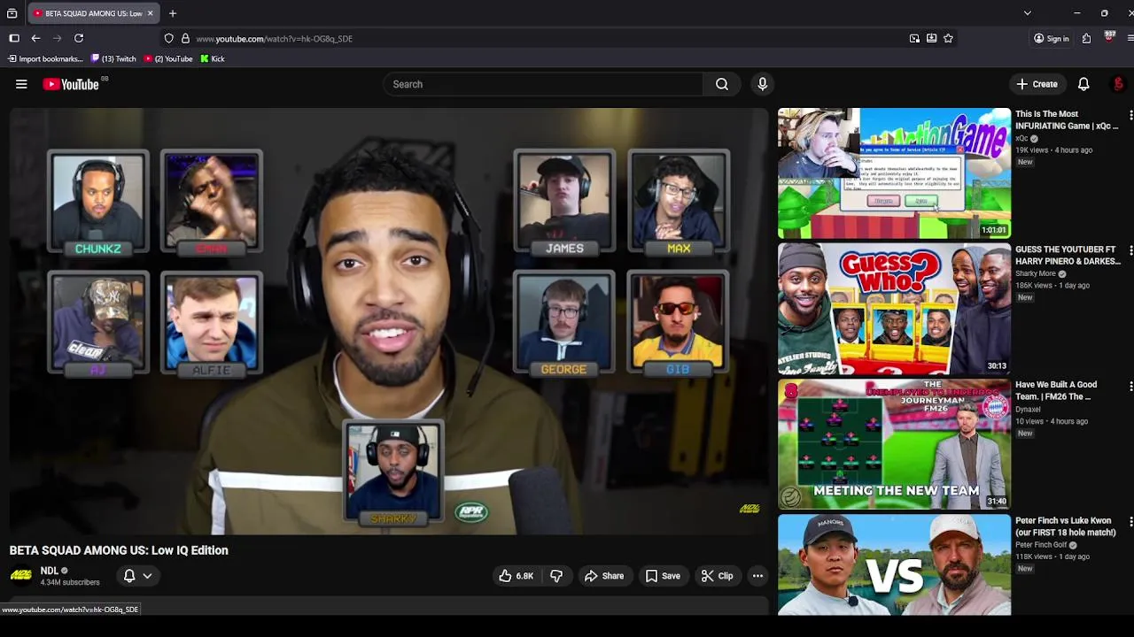Click the browser address bar URL
The image size is (1134, 637).
274,38
